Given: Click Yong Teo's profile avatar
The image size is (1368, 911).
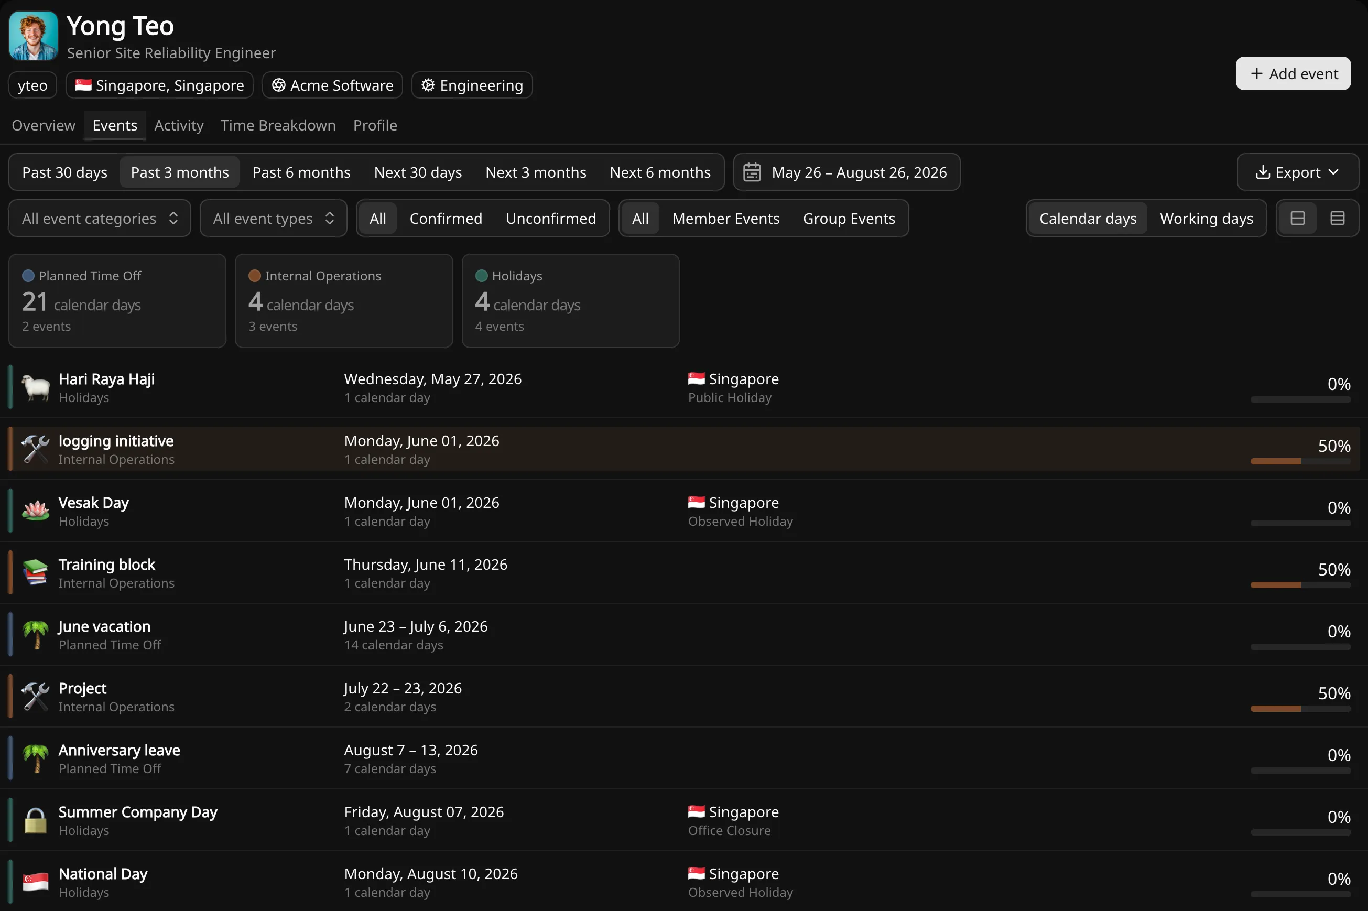Looking at the screenshot, I should pyautogui.click(x=33, y=36).
